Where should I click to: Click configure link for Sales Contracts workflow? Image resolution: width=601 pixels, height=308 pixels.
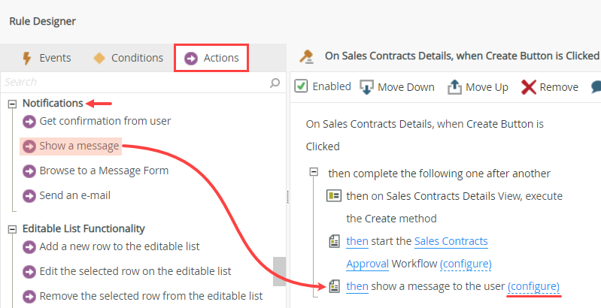point(466,264)
